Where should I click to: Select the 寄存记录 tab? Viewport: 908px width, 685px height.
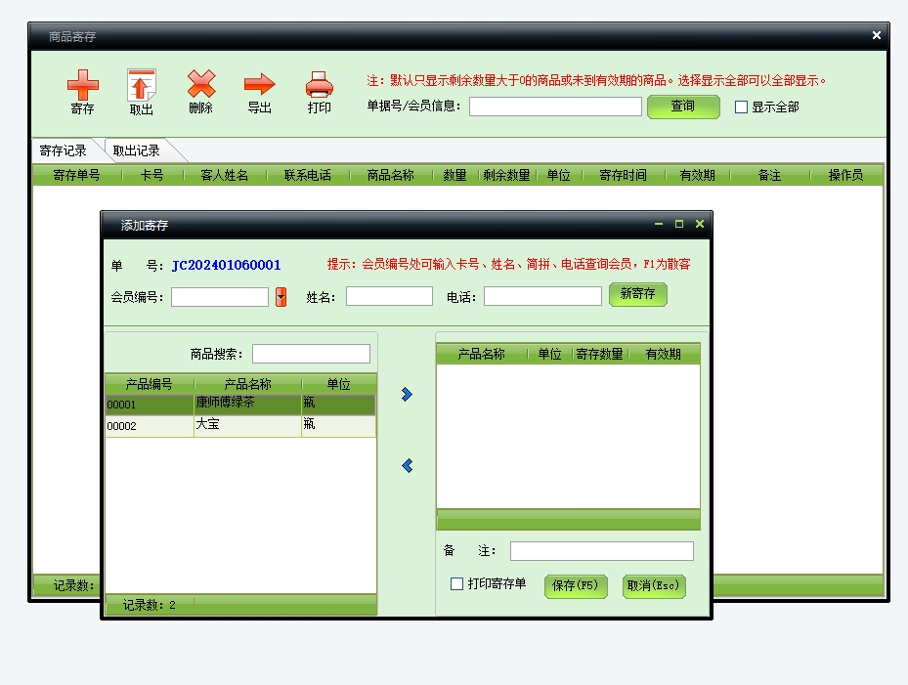coord(64,150)
